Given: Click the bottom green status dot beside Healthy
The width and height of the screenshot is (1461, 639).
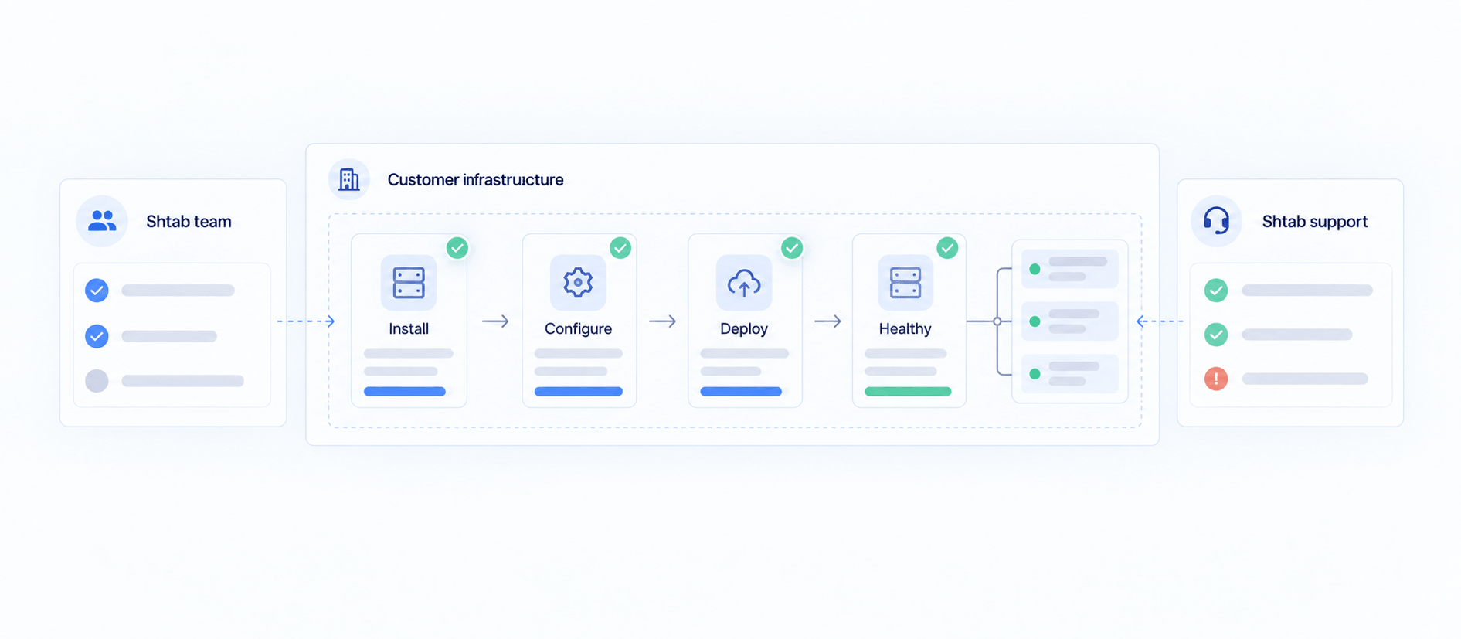Looking at the screenshot, I should pyautogui.click(x=1035, y=374).
